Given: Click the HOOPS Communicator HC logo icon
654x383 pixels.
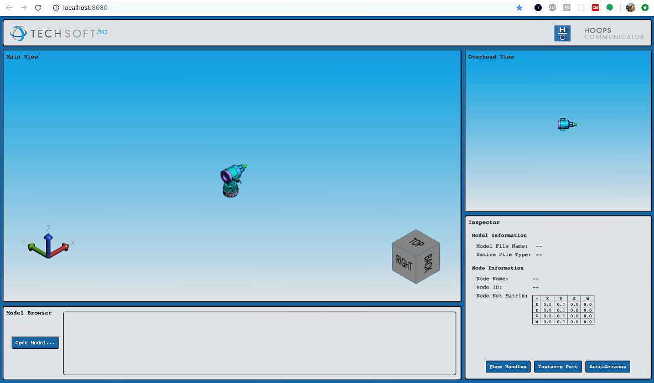Looking at the screenshot, I should click(x=562, y=33).
